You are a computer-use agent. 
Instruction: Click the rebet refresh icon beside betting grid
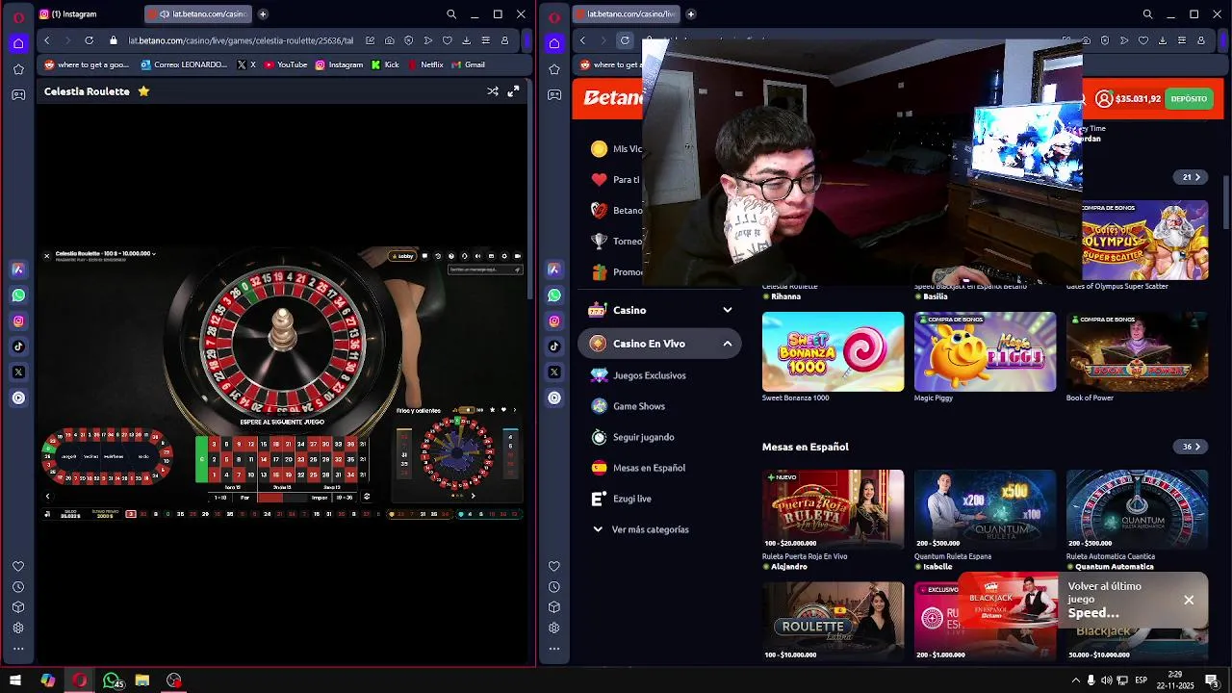point(366,497)
